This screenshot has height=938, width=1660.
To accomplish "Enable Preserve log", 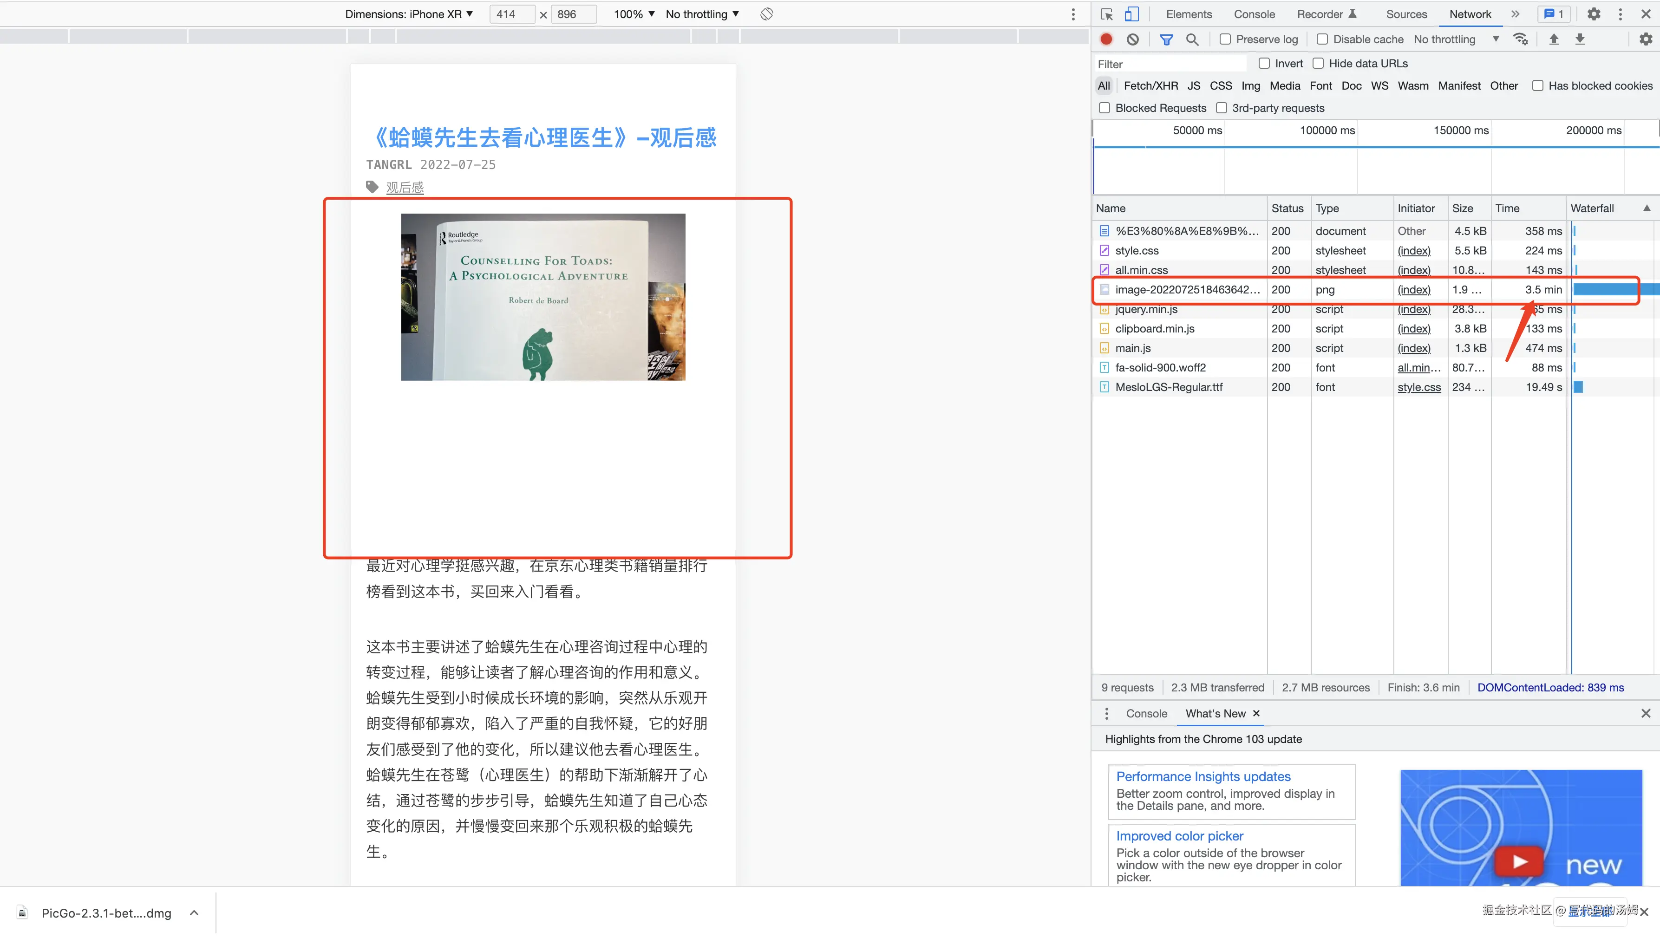I will 1226,39.
